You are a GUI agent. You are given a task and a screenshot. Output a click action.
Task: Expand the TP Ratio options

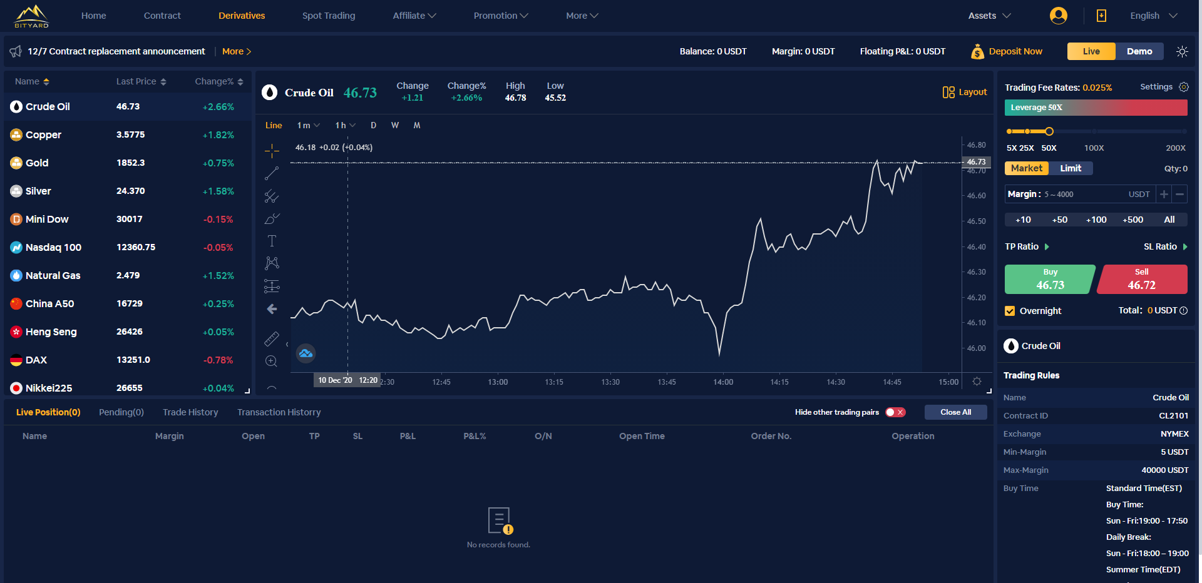coord(1027,246)
